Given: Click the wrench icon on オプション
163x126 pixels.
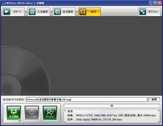Looking at the screenshot, I should [x=142, y=12].
